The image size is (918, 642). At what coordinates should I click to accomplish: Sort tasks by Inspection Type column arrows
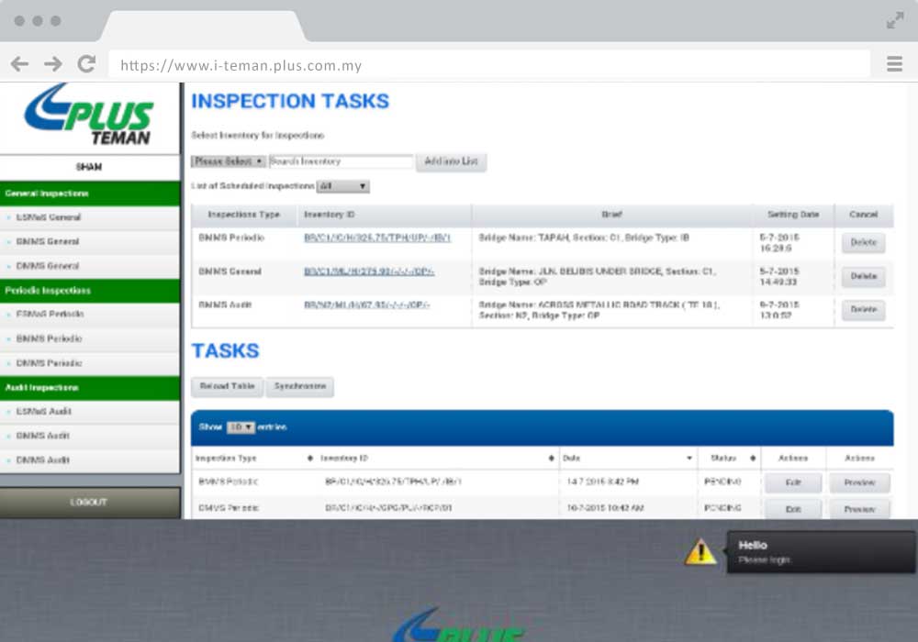[x=309, y=459]
